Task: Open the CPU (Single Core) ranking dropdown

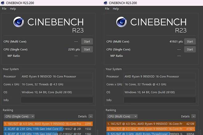Action: (19, 117)
